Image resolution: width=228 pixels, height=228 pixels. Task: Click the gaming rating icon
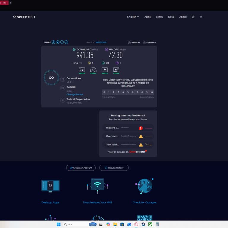click(x=93, y=70)
